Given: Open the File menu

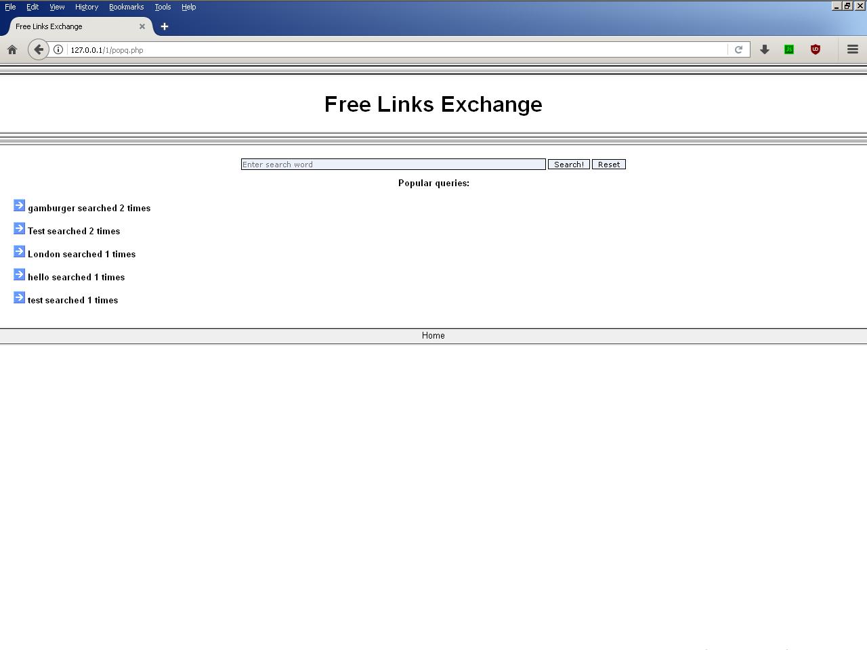Looking at the screenshot, I should pyautogui.click(x=10, y=7).
